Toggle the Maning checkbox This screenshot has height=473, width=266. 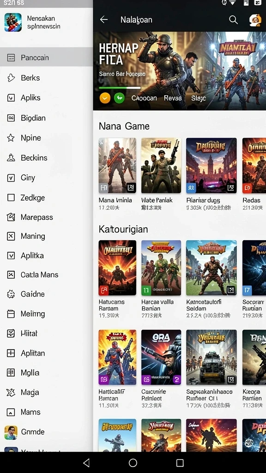(11, 236)
